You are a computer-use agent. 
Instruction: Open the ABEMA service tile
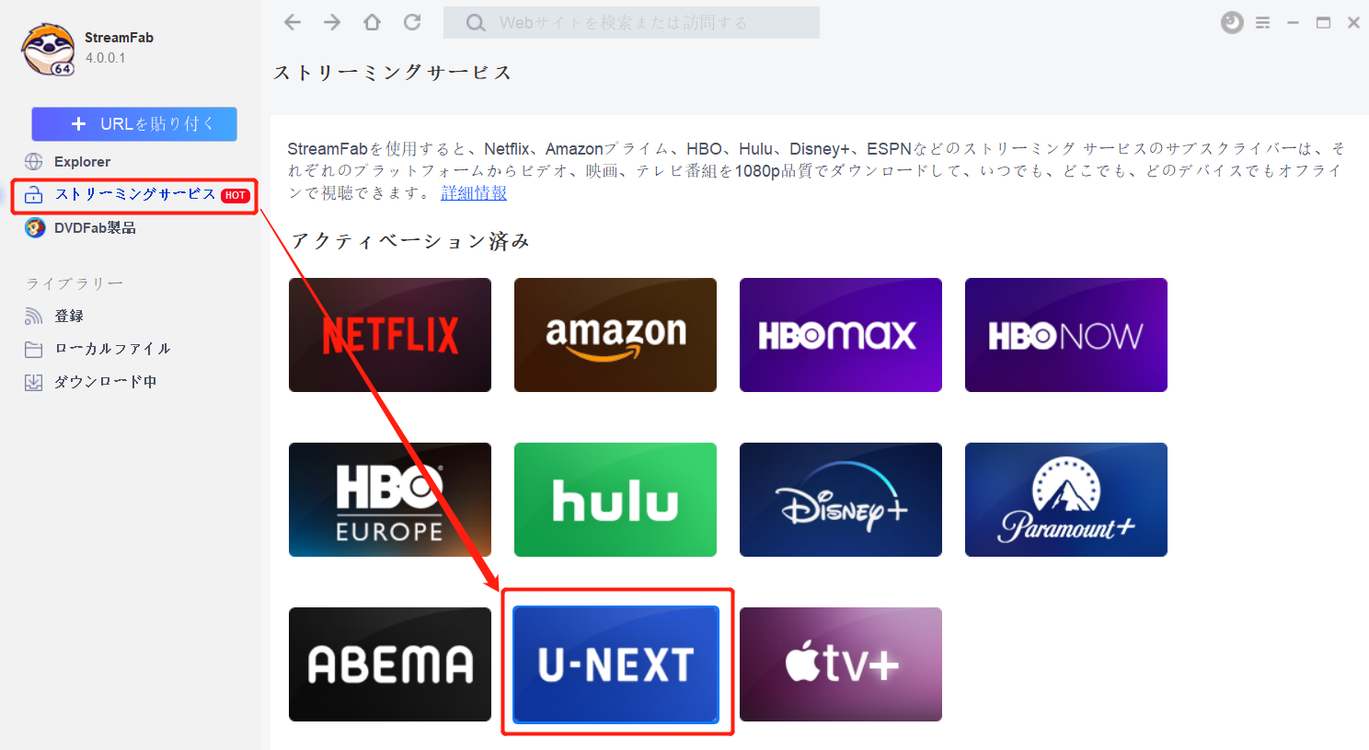coord(390,664)
